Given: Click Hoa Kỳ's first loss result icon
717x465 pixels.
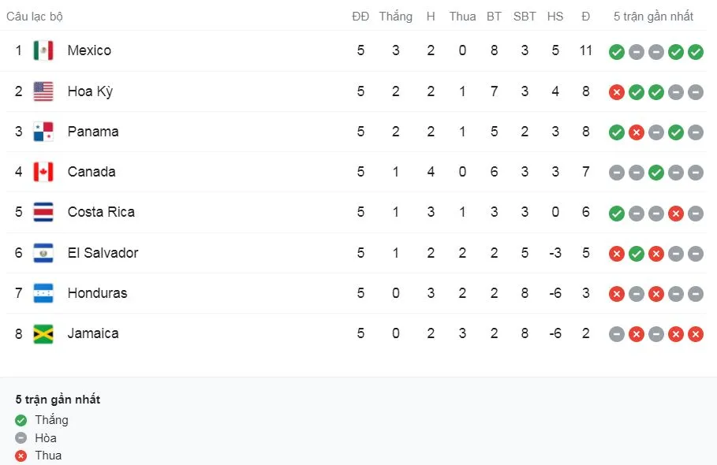Looking at the screenshot, I should coord(617,92).
